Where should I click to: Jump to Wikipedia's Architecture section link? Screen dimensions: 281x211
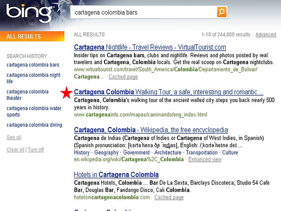(168, 152)
